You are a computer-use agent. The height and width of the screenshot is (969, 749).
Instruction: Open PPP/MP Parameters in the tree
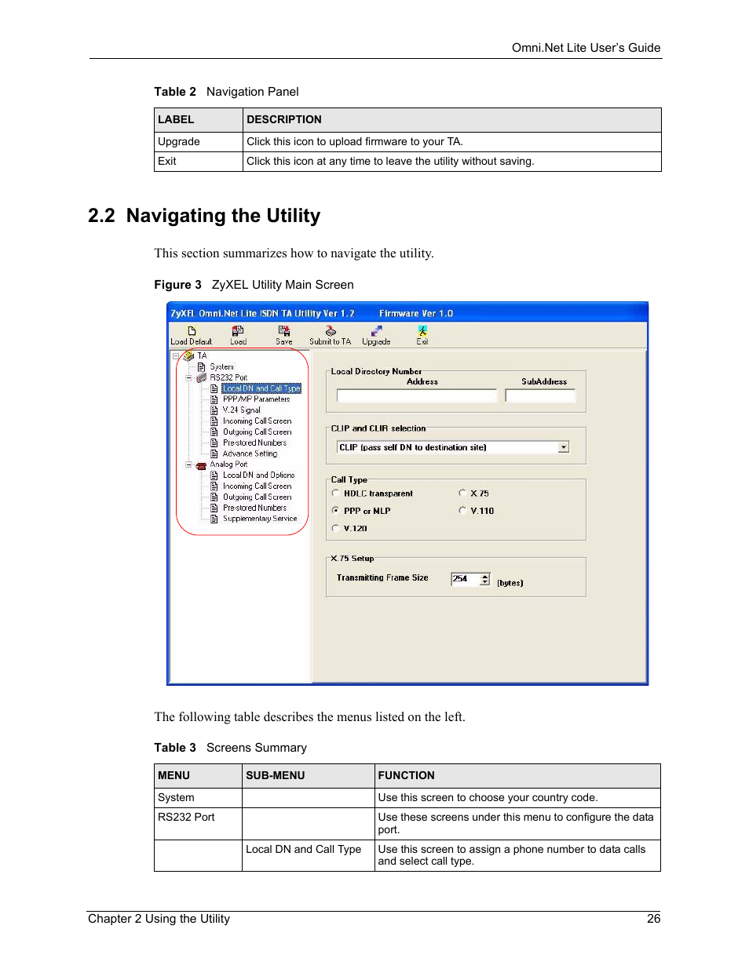pyautogui.click(x=256, y=399)
